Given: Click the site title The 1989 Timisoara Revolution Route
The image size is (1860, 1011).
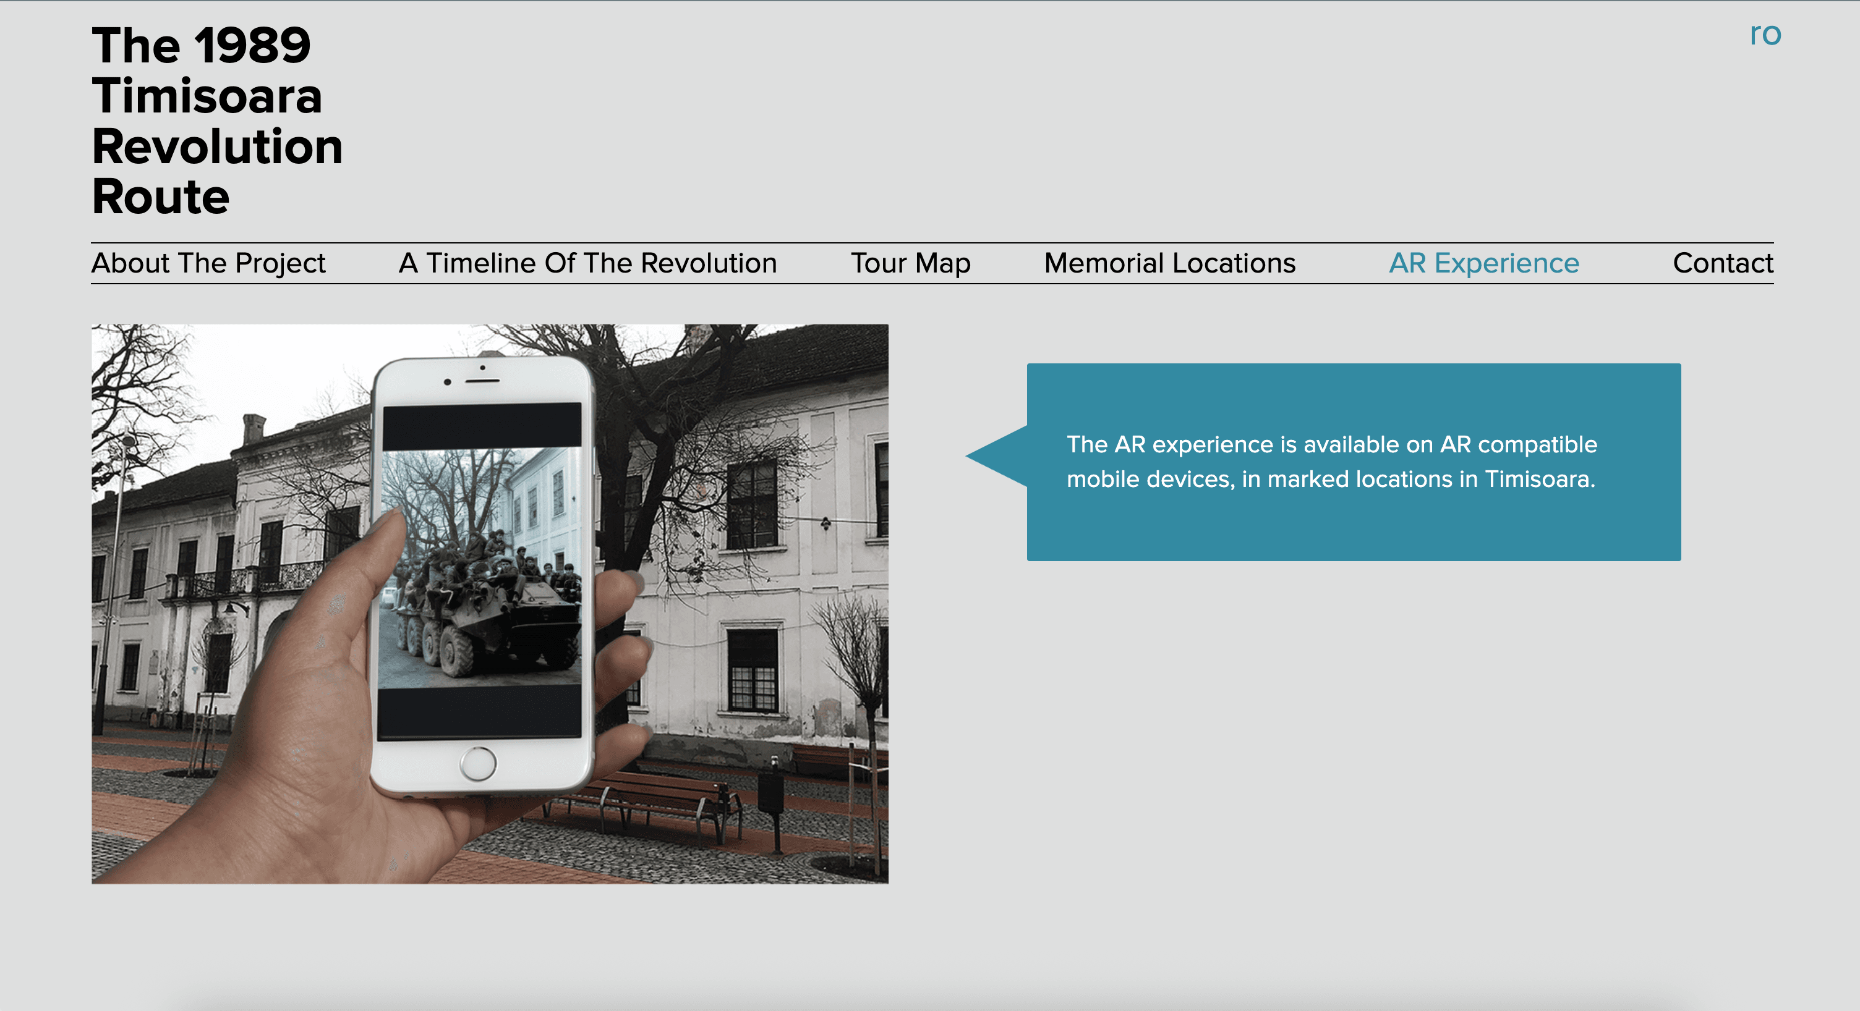Looking at the screenshot, I should coord(216,121).
